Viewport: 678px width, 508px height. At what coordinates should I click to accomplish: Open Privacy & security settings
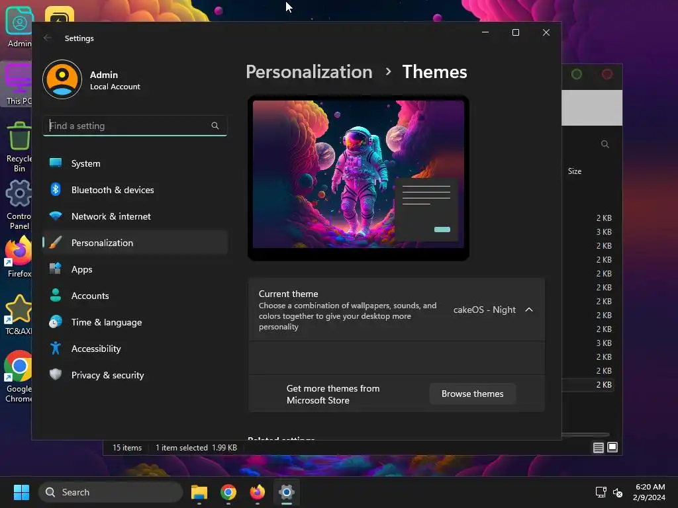tap(135, 375)
